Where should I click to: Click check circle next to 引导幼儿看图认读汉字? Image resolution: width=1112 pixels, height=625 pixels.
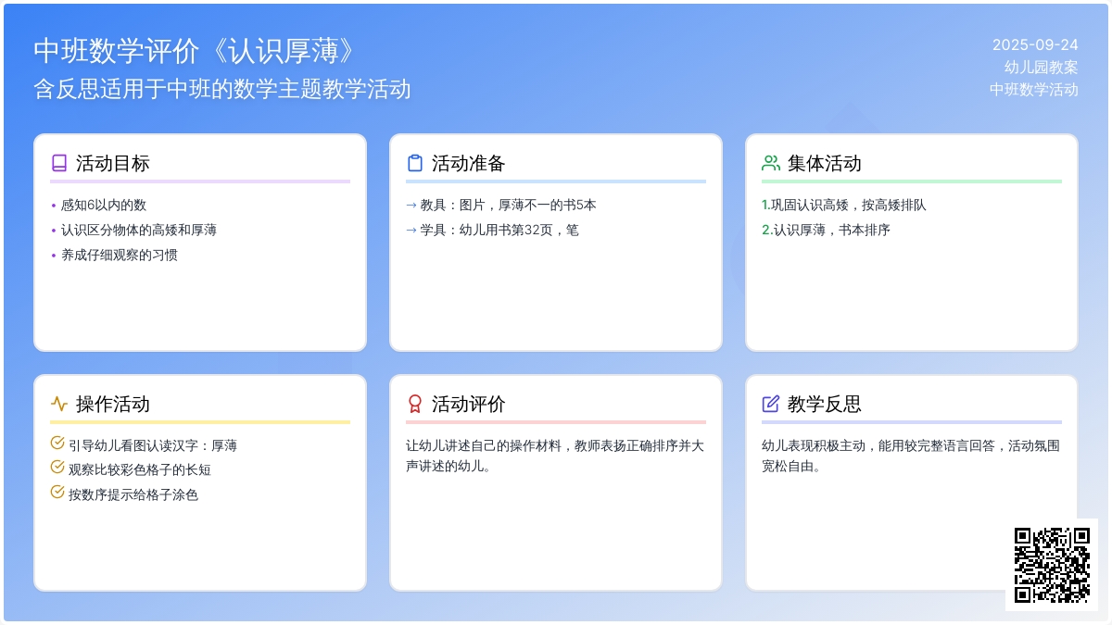57,444
